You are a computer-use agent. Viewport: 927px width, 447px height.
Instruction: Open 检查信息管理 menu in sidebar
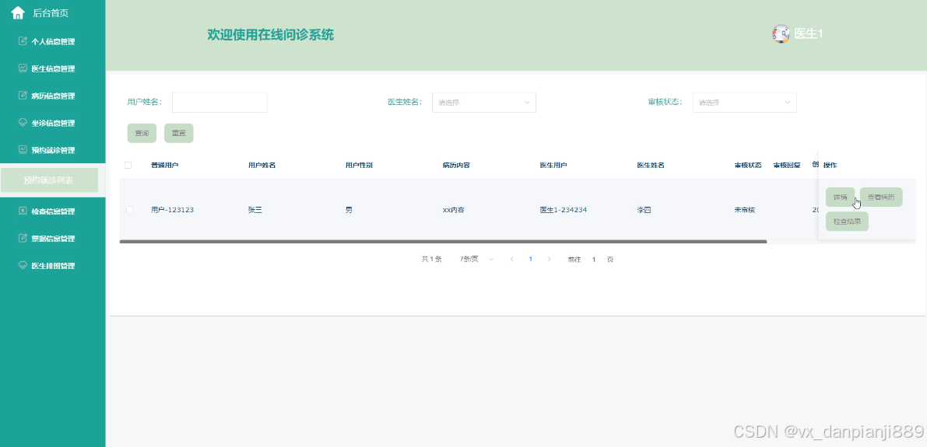point(53,211)
